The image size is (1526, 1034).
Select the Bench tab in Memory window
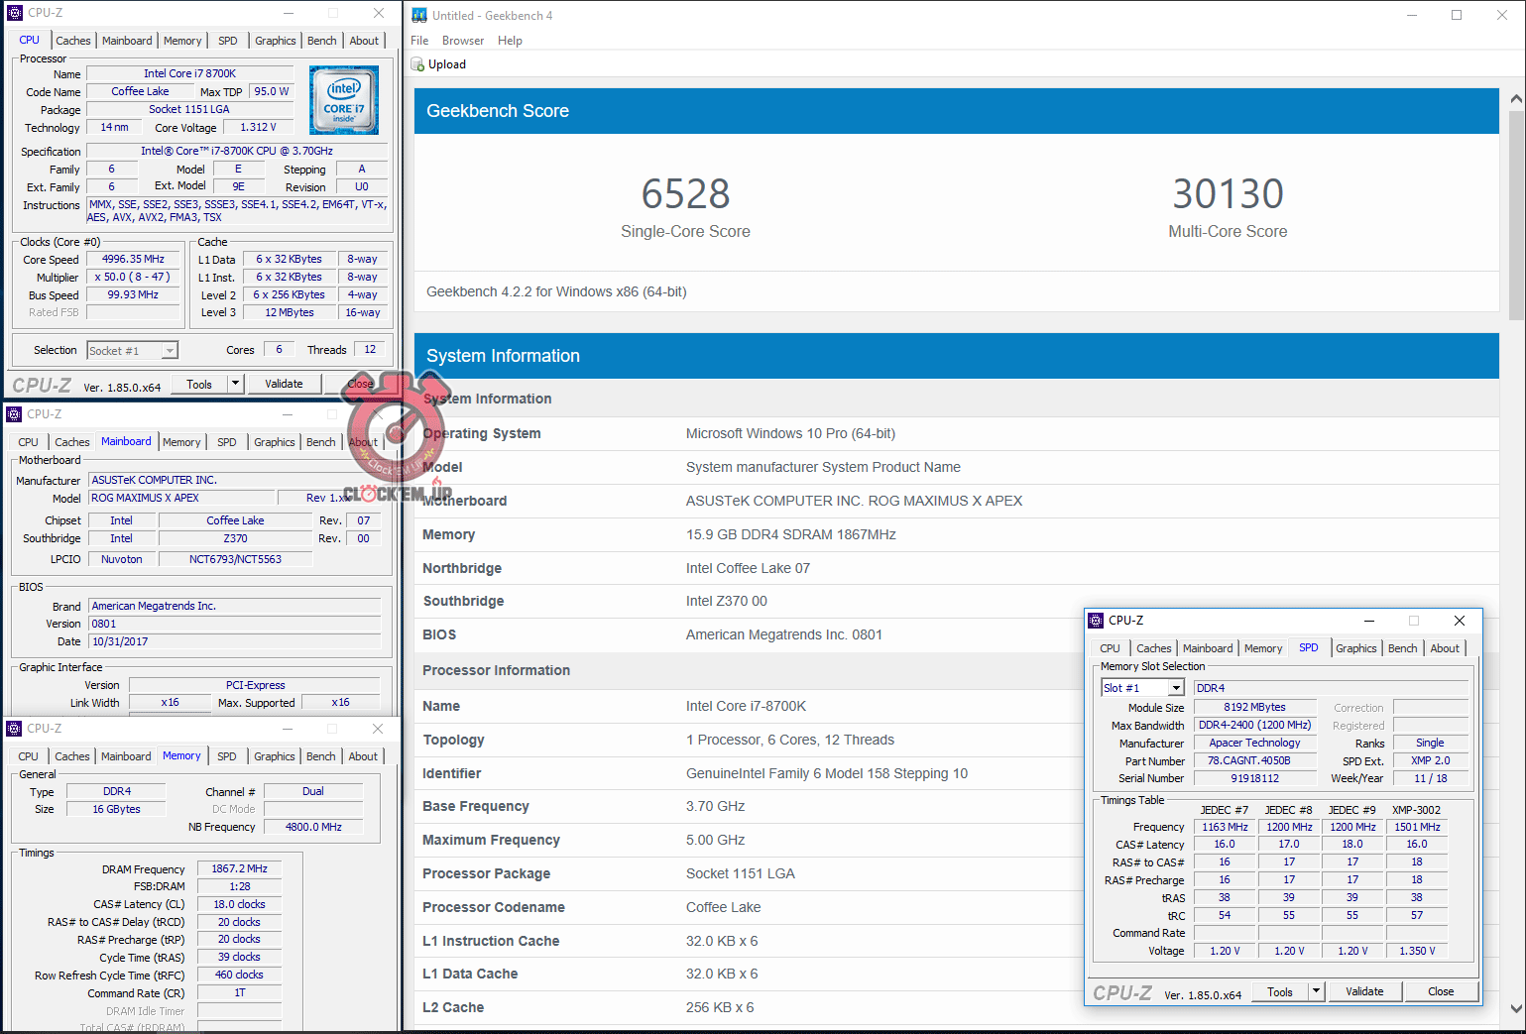coord(320,756)
